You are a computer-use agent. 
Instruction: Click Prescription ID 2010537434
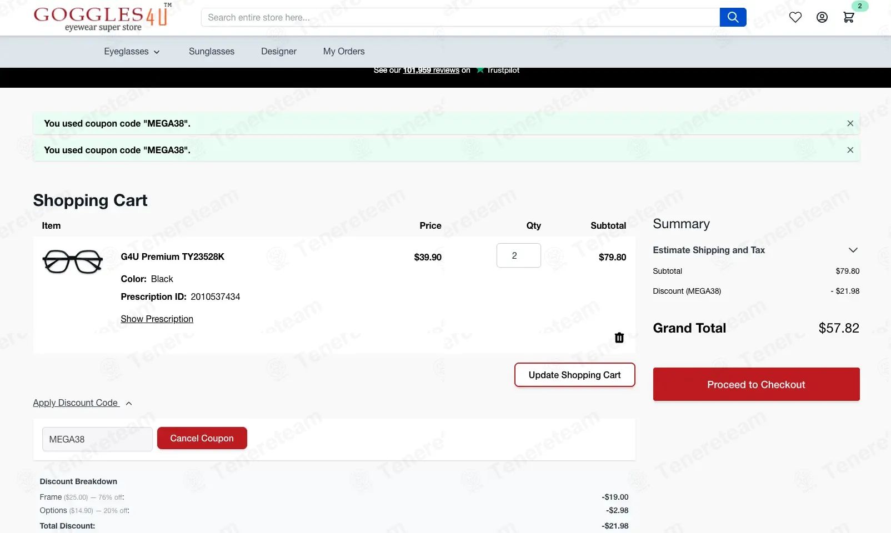click(181, 296)
